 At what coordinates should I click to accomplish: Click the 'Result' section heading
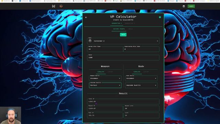[123, 93]
